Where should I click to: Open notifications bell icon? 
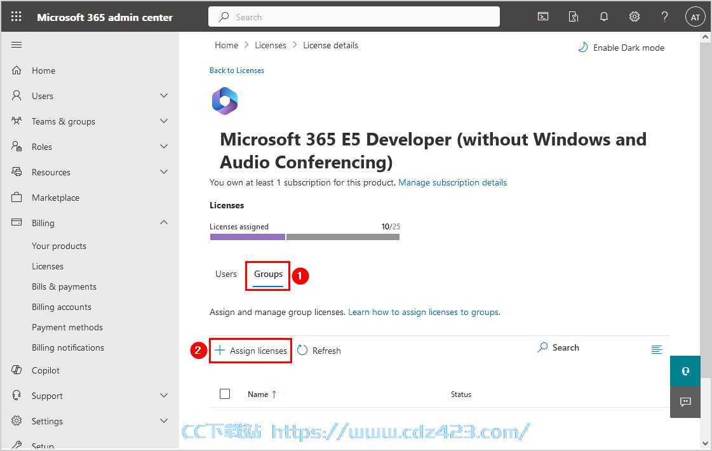point(604,17)
